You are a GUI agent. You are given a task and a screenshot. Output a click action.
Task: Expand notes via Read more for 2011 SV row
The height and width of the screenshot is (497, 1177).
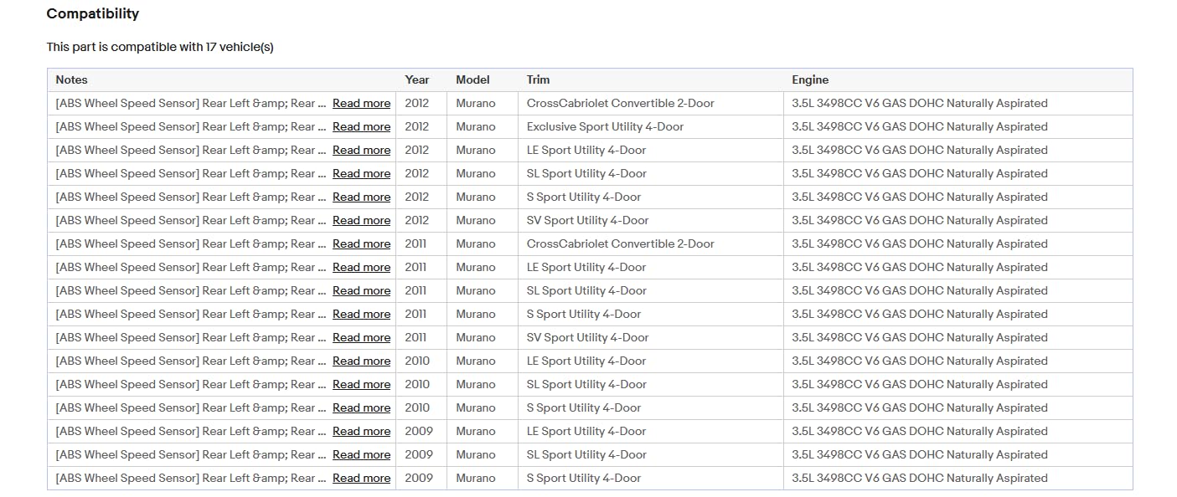tap(361, 337)
